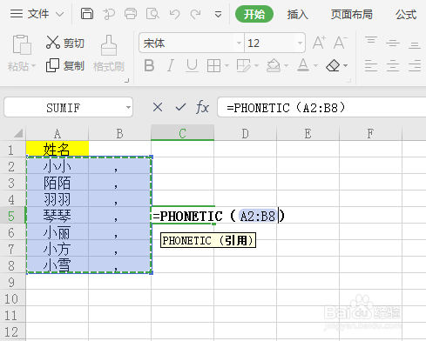The height and width of the screenshot is (341, 426).
Task: Click cell containing 小丽
Action: coord(57,232)
